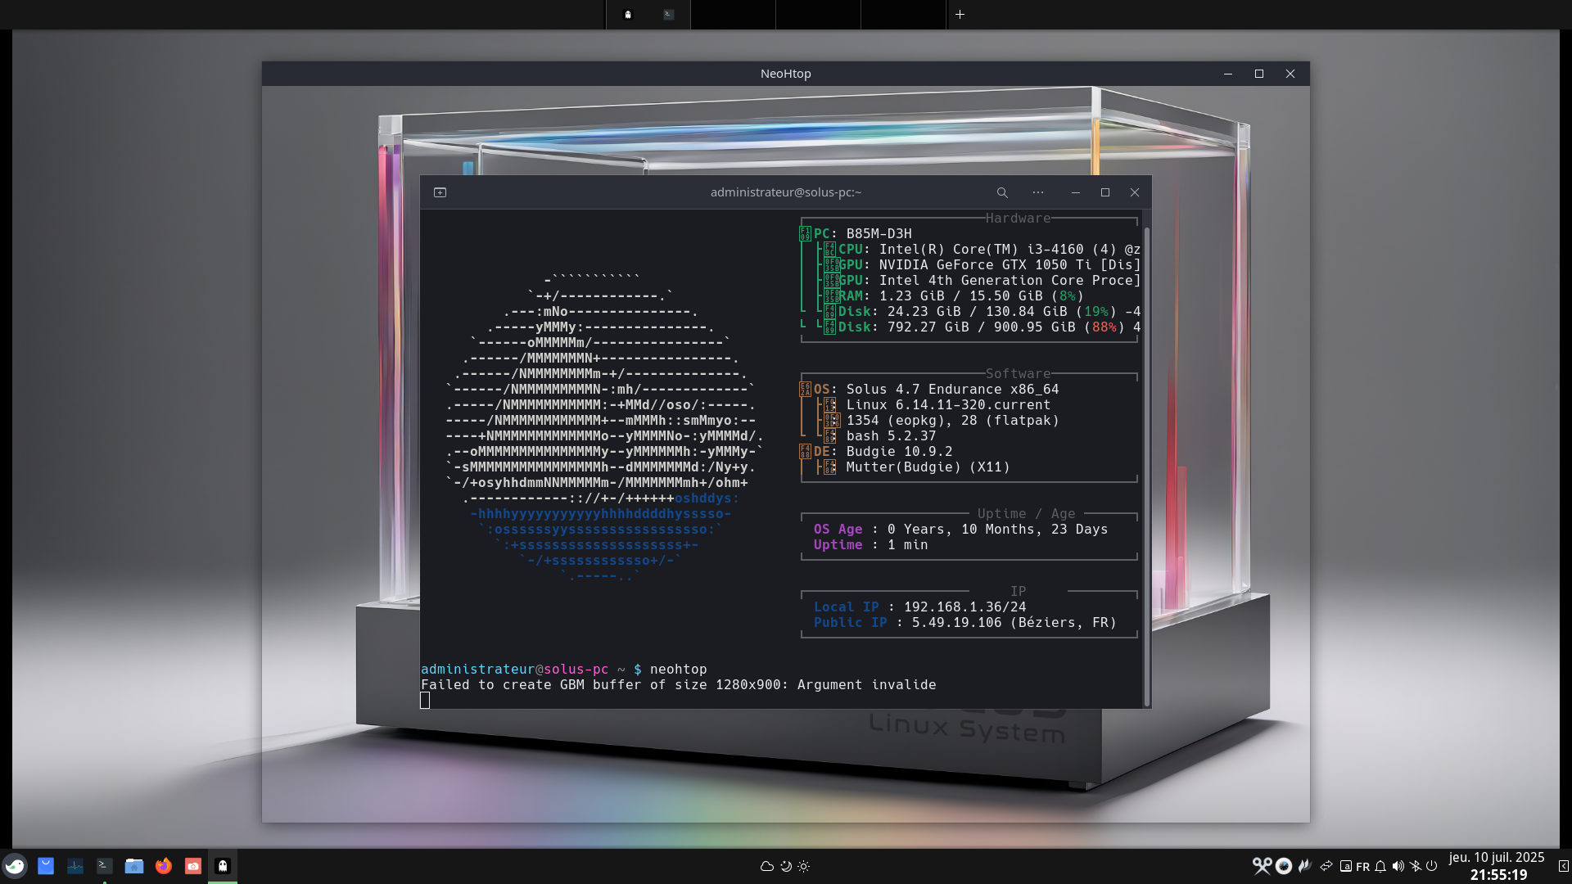Close the NeoHtop window

(1290, 74)
